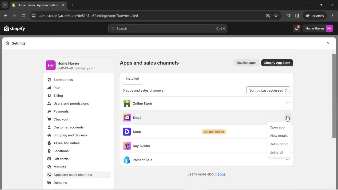Open the notifications bell
This screenshot has width=338, height=190.
point(297,28)
